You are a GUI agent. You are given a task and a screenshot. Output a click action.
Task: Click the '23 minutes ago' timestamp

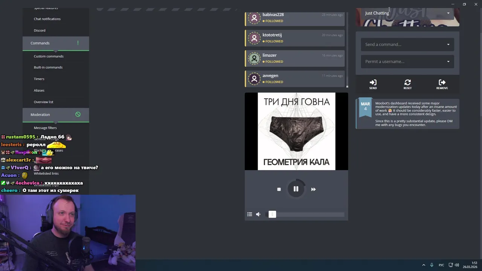click(x=332, y=15)
